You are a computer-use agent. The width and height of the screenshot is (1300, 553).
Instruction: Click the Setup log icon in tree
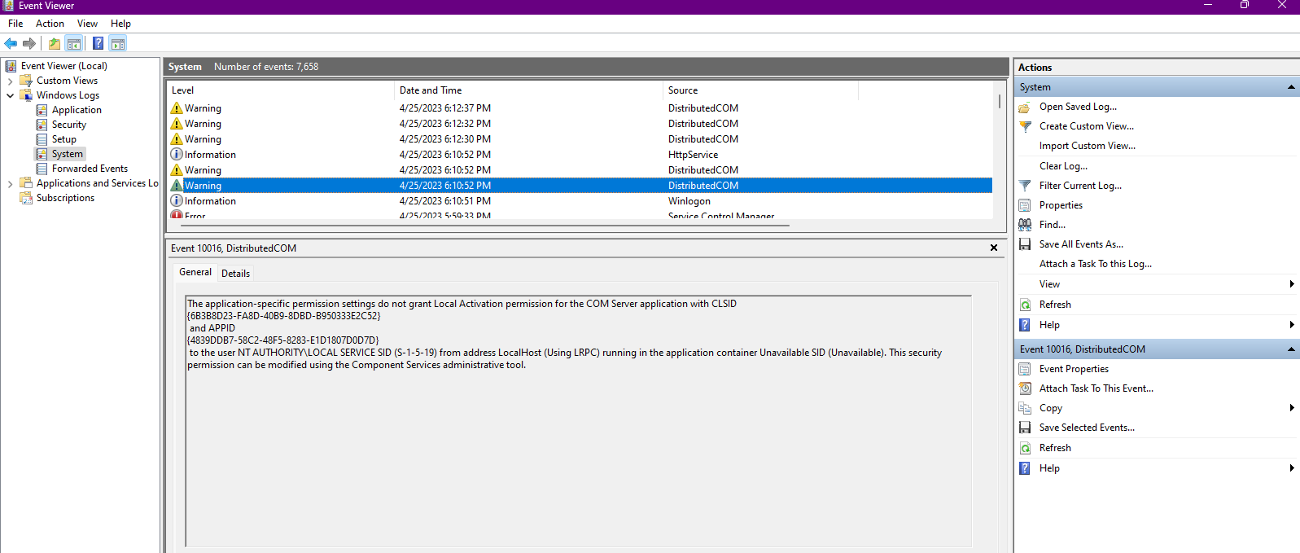click(42, 139)
